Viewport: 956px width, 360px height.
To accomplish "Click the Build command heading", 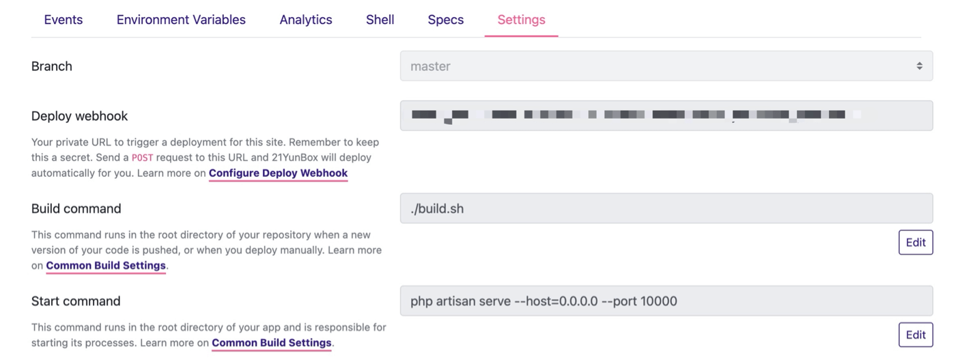I will tap(76, 208).
